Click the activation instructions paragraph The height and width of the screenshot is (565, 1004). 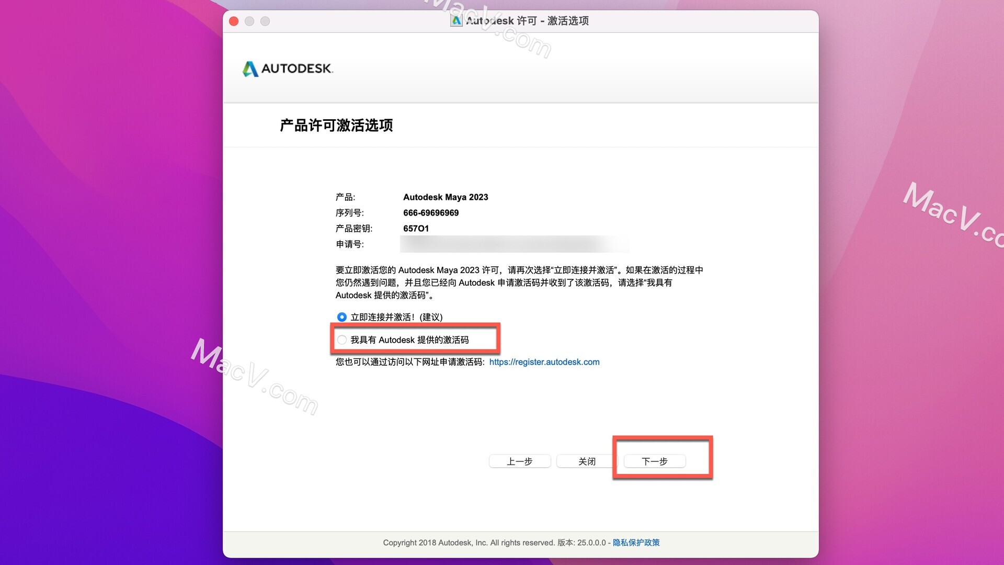[519, 282]
